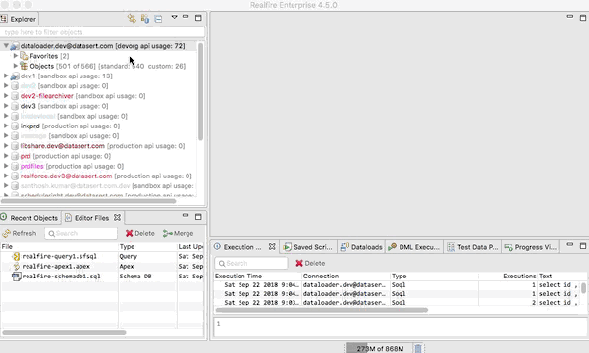Expand the dev1 sandbox connection
Image resolution: width=589 pixels, height=353 pixels.
pos(6,76)
